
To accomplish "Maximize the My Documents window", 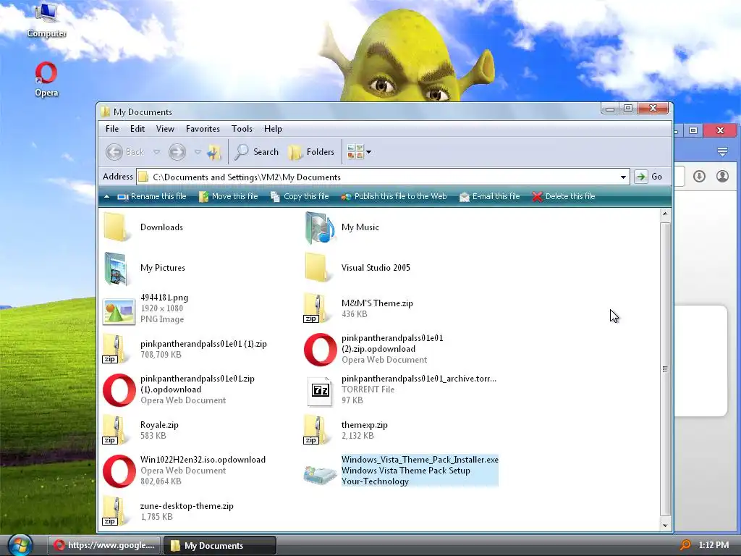I will click(628, 109).
